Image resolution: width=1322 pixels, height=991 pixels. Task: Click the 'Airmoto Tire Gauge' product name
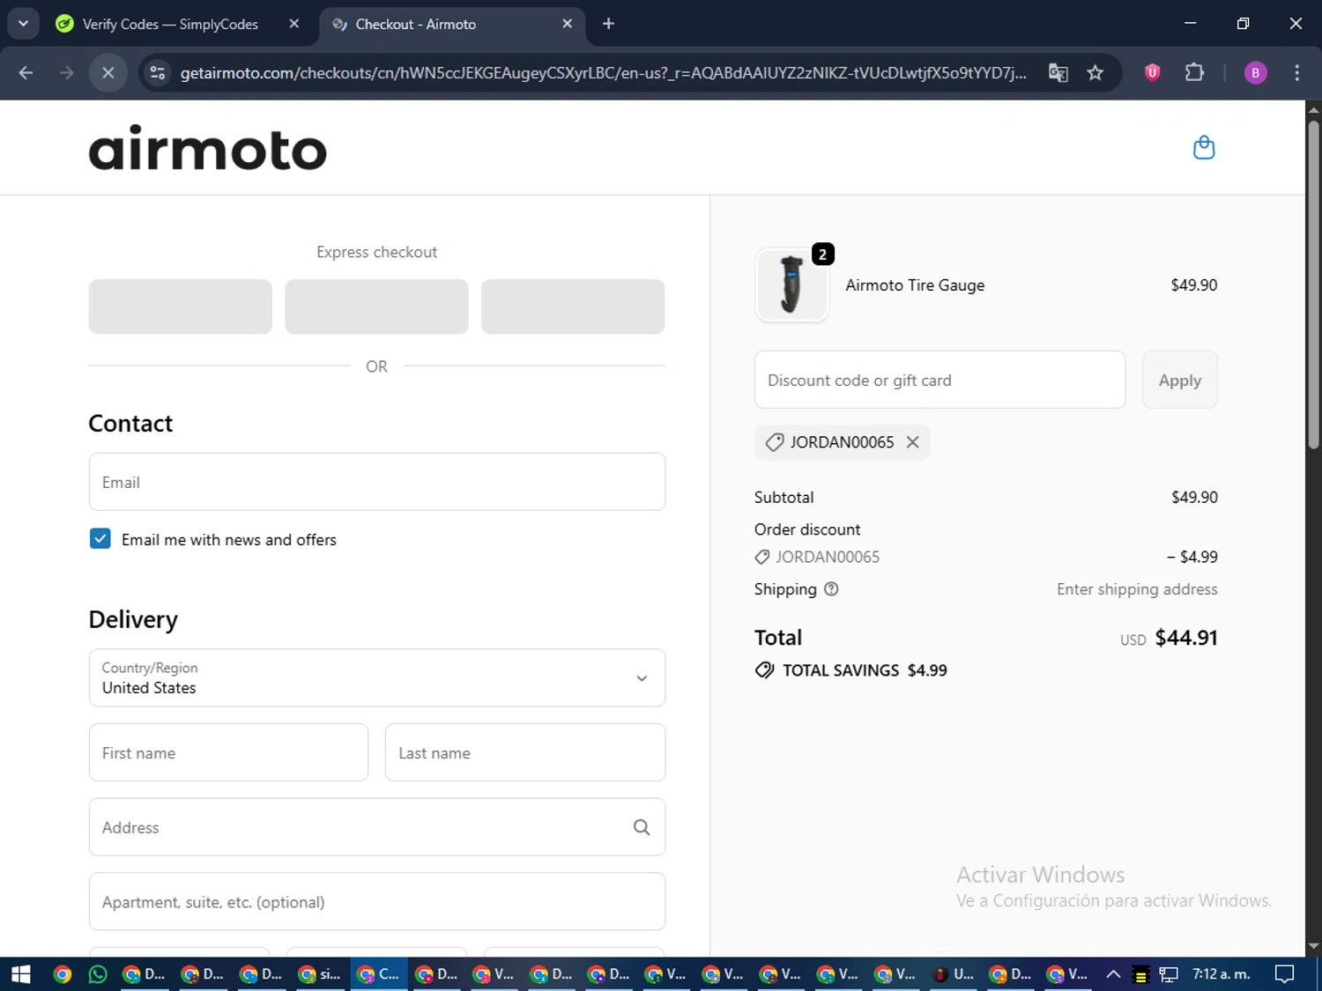coord(915,285)
